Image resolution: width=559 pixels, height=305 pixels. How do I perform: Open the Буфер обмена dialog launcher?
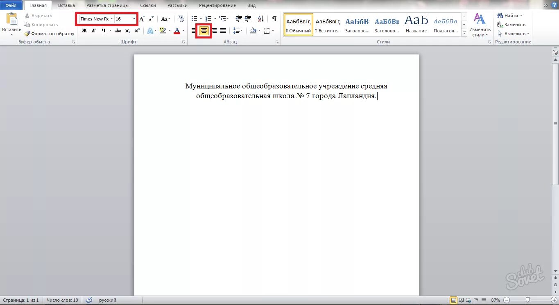pyautogui.click(x=74, y=42)
